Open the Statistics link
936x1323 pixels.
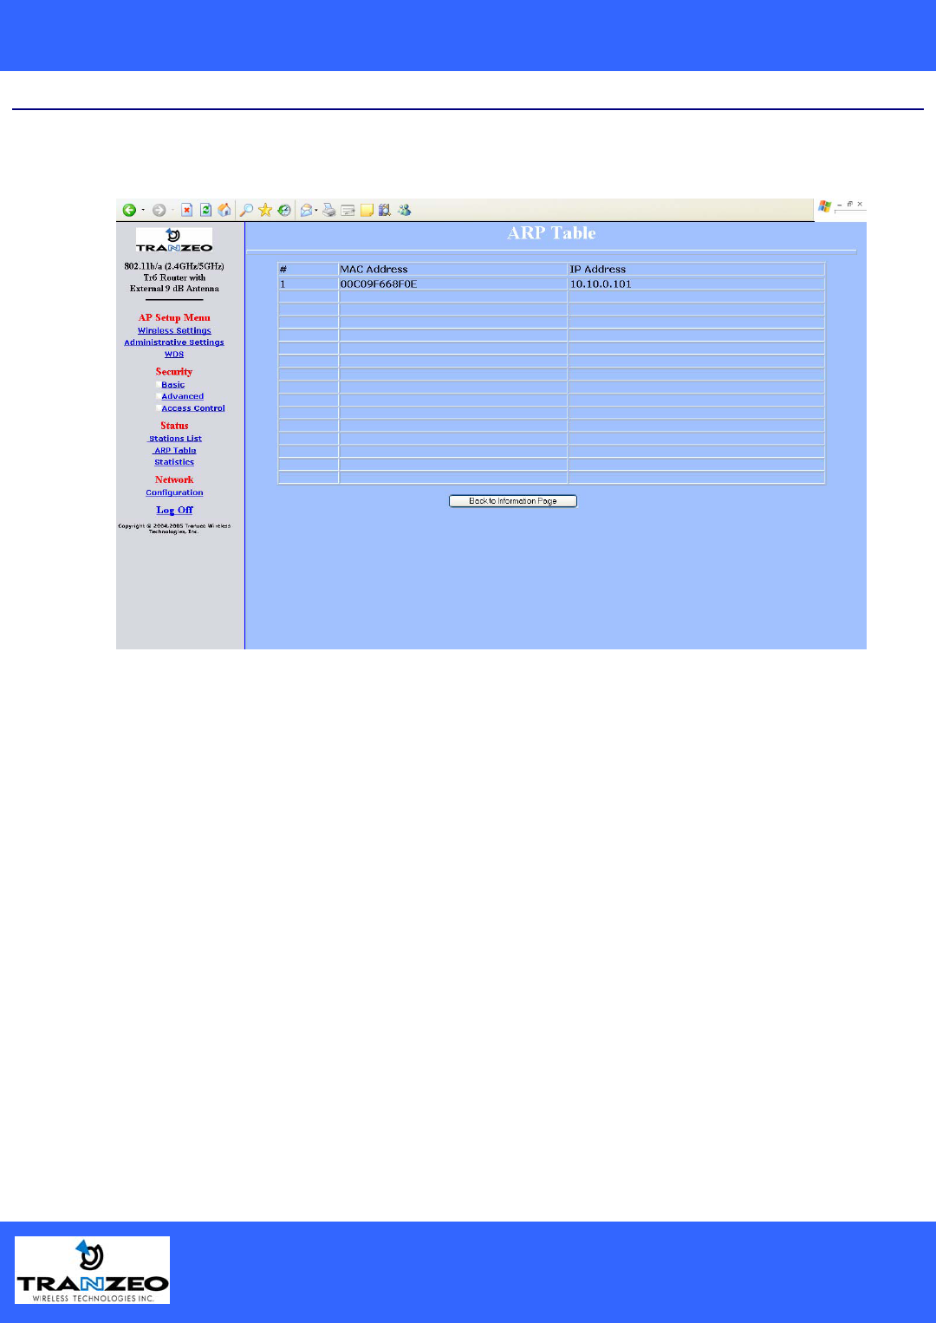[x=174, y=462]
